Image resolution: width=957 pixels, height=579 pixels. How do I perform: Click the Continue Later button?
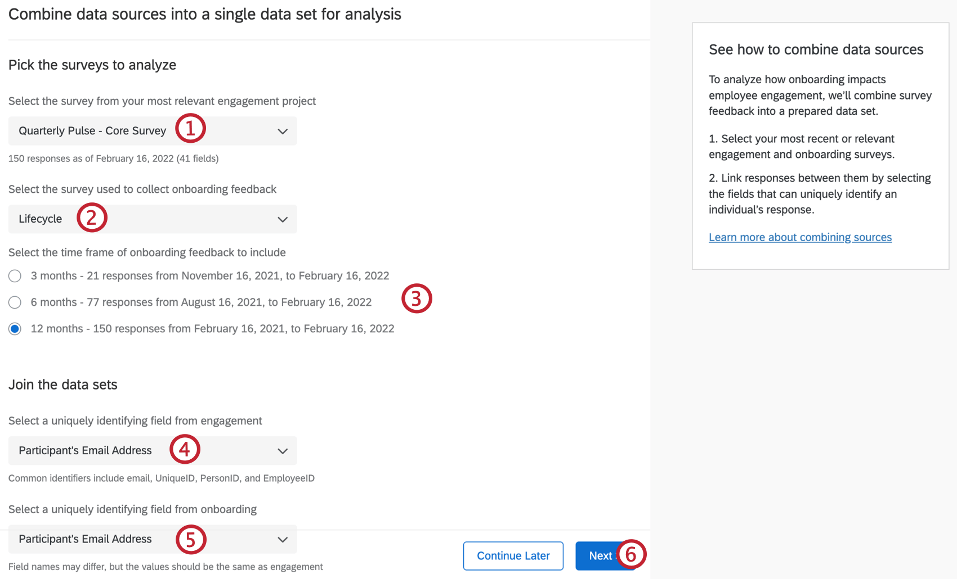(513, 555)
